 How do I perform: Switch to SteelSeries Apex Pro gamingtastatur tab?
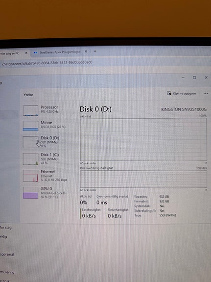[60, 52]
